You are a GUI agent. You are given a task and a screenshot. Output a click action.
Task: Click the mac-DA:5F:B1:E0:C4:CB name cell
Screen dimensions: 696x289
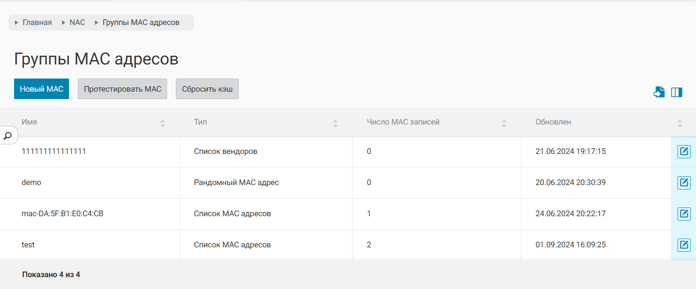(x=62, y=214)
